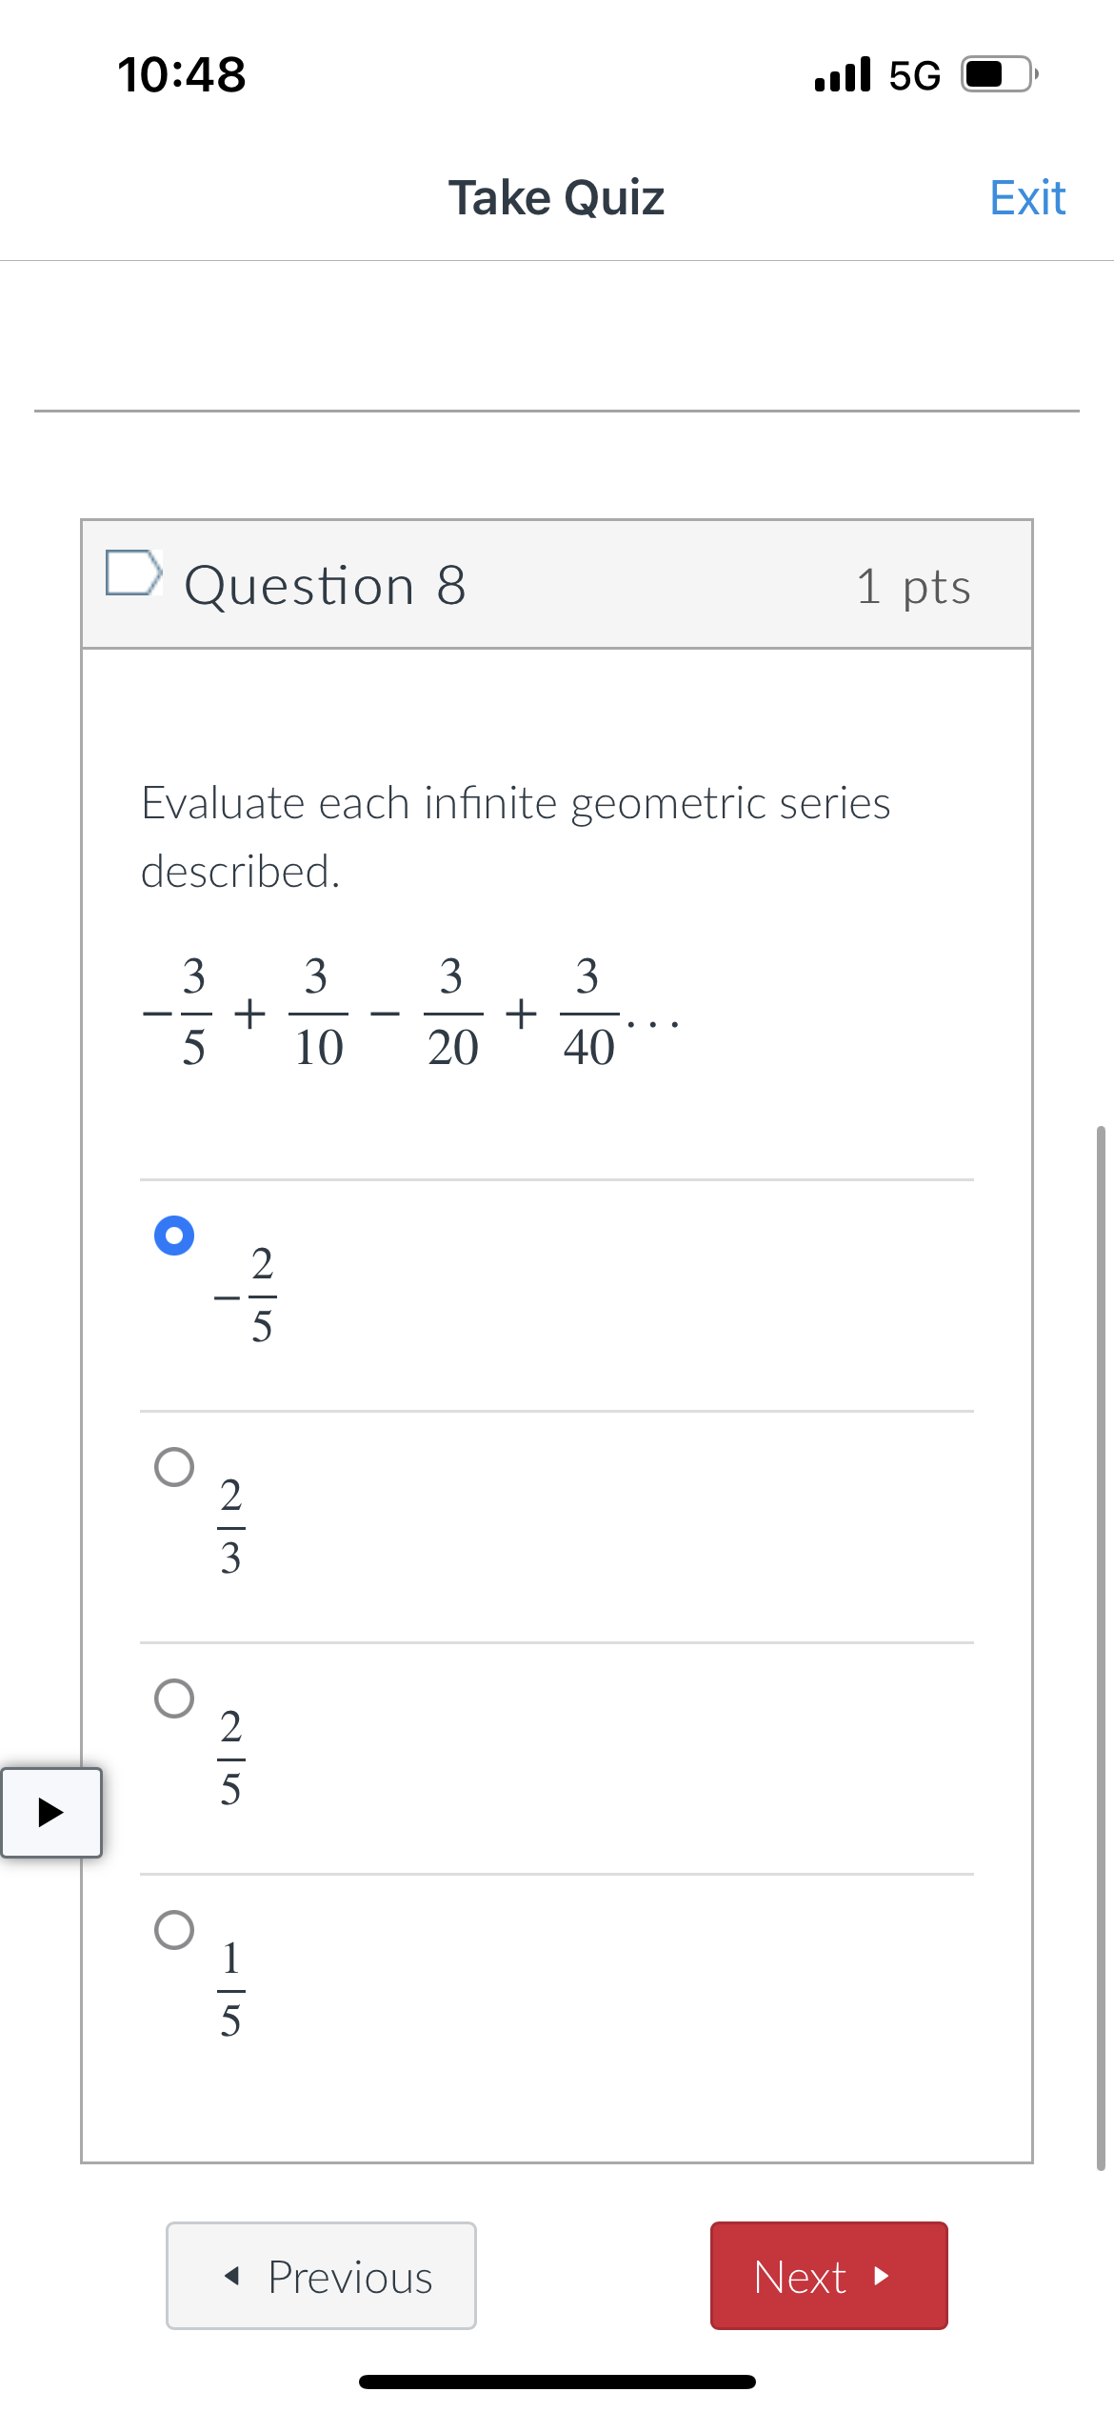This screenshot has height=2412, width=1114.
Task: Click the Question 8 heading text
Action: [x=325, y=585]
